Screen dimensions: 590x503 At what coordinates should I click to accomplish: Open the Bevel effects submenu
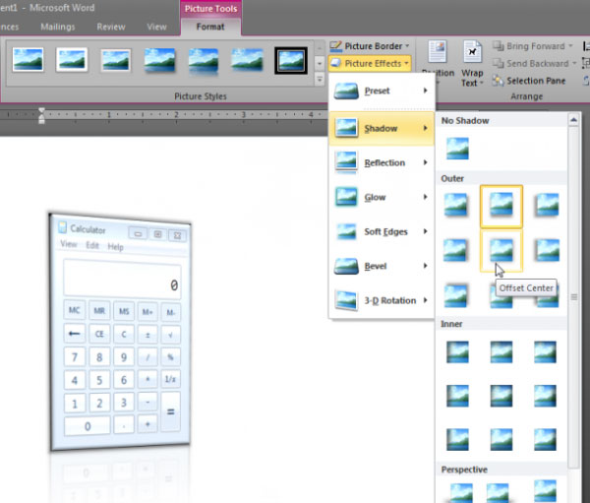pos(382,266)
